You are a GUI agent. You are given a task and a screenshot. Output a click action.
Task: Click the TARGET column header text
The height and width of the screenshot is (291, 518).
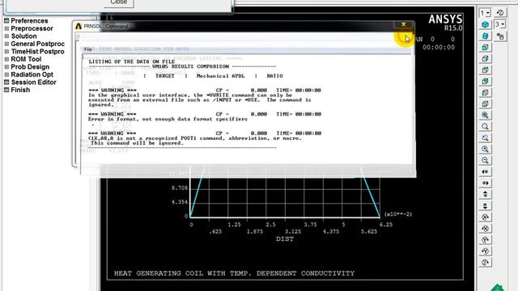click(165, 76)
